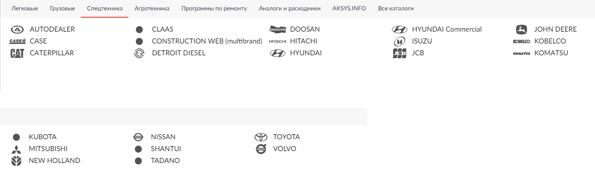Image resolution: width=595 pixels, height=196 pixels.
Task: Open the DOOSAN catalog link
Action: click(x=305, y=29)
